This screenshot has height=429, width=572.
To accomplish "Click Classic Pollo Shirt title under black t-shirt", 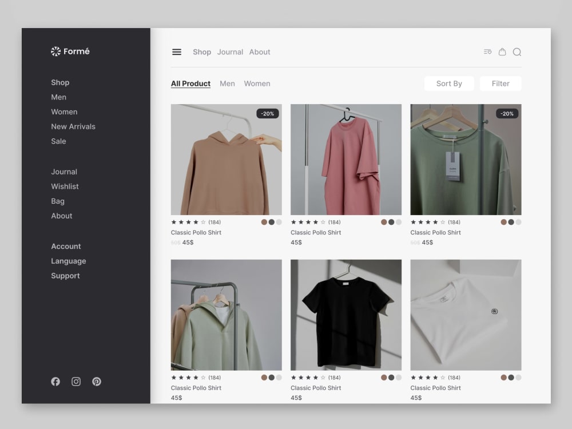I will (316, 388).
